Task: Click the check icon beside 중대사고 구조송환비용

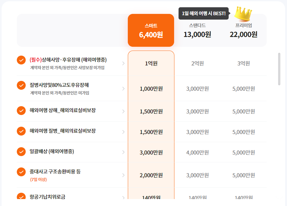Action: pyautogui.click(x=21, y=173)
